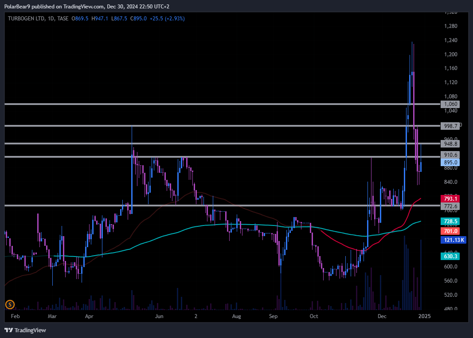The width and height of the screenshot is (473, 338).
Task: Click the Aug label on time axis
Action: (x=237, y=316)
